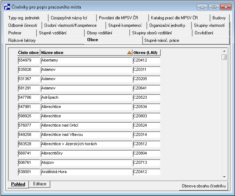The height and width of the screenshot is (196, 235).
Task: Switch to Skupiny vlastností tab
Action: (210, 25)
